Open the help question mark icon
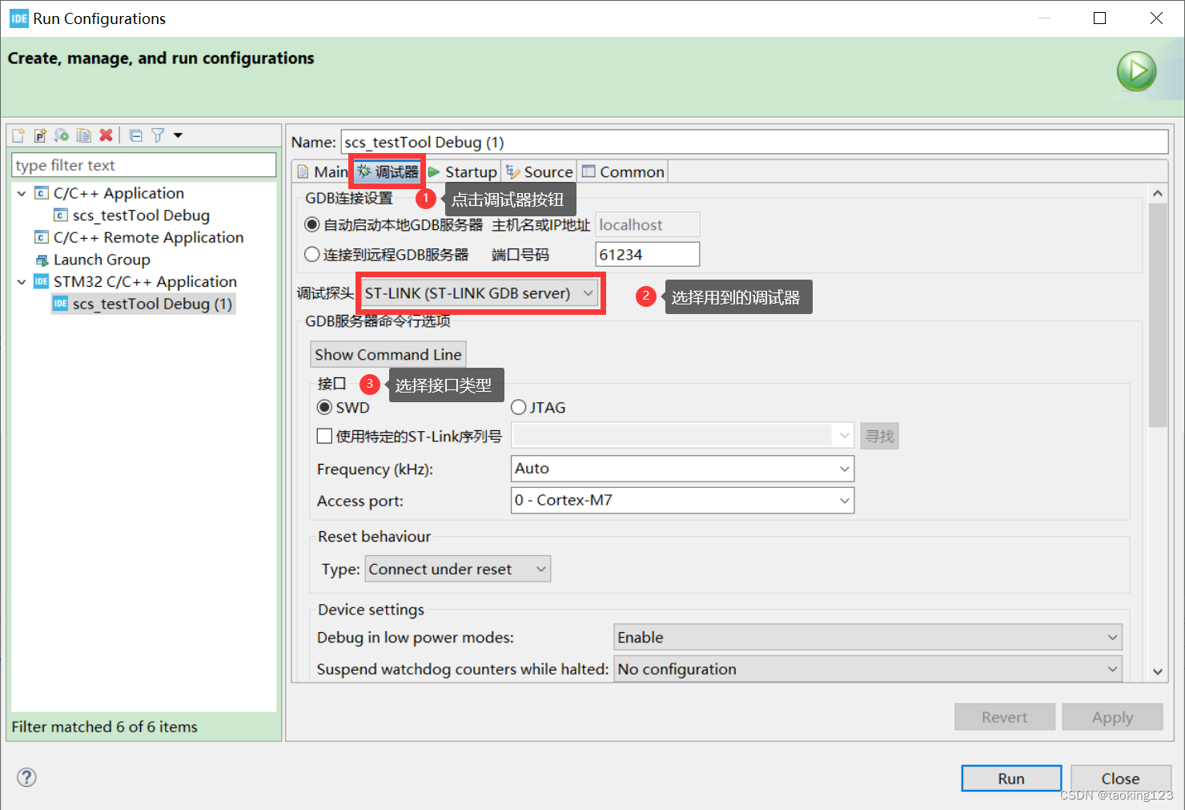This screenshot has width=1185, height=810. click(x=26, y=777)
